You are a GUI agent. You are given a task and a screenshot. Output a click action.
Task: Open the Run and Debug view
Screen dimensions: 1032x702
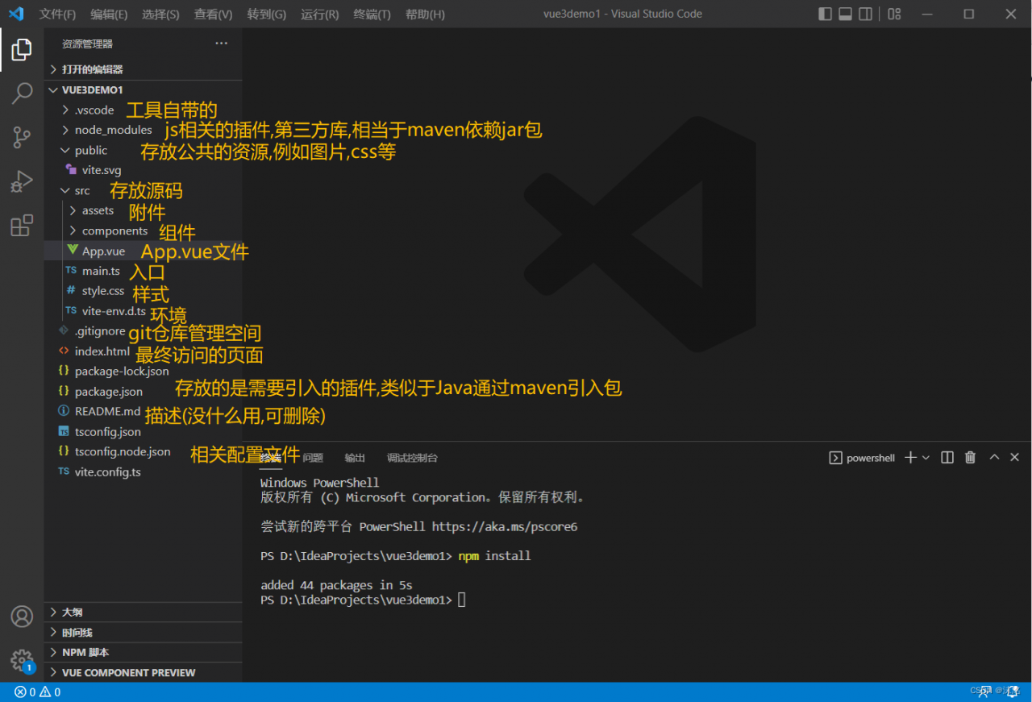22,181
